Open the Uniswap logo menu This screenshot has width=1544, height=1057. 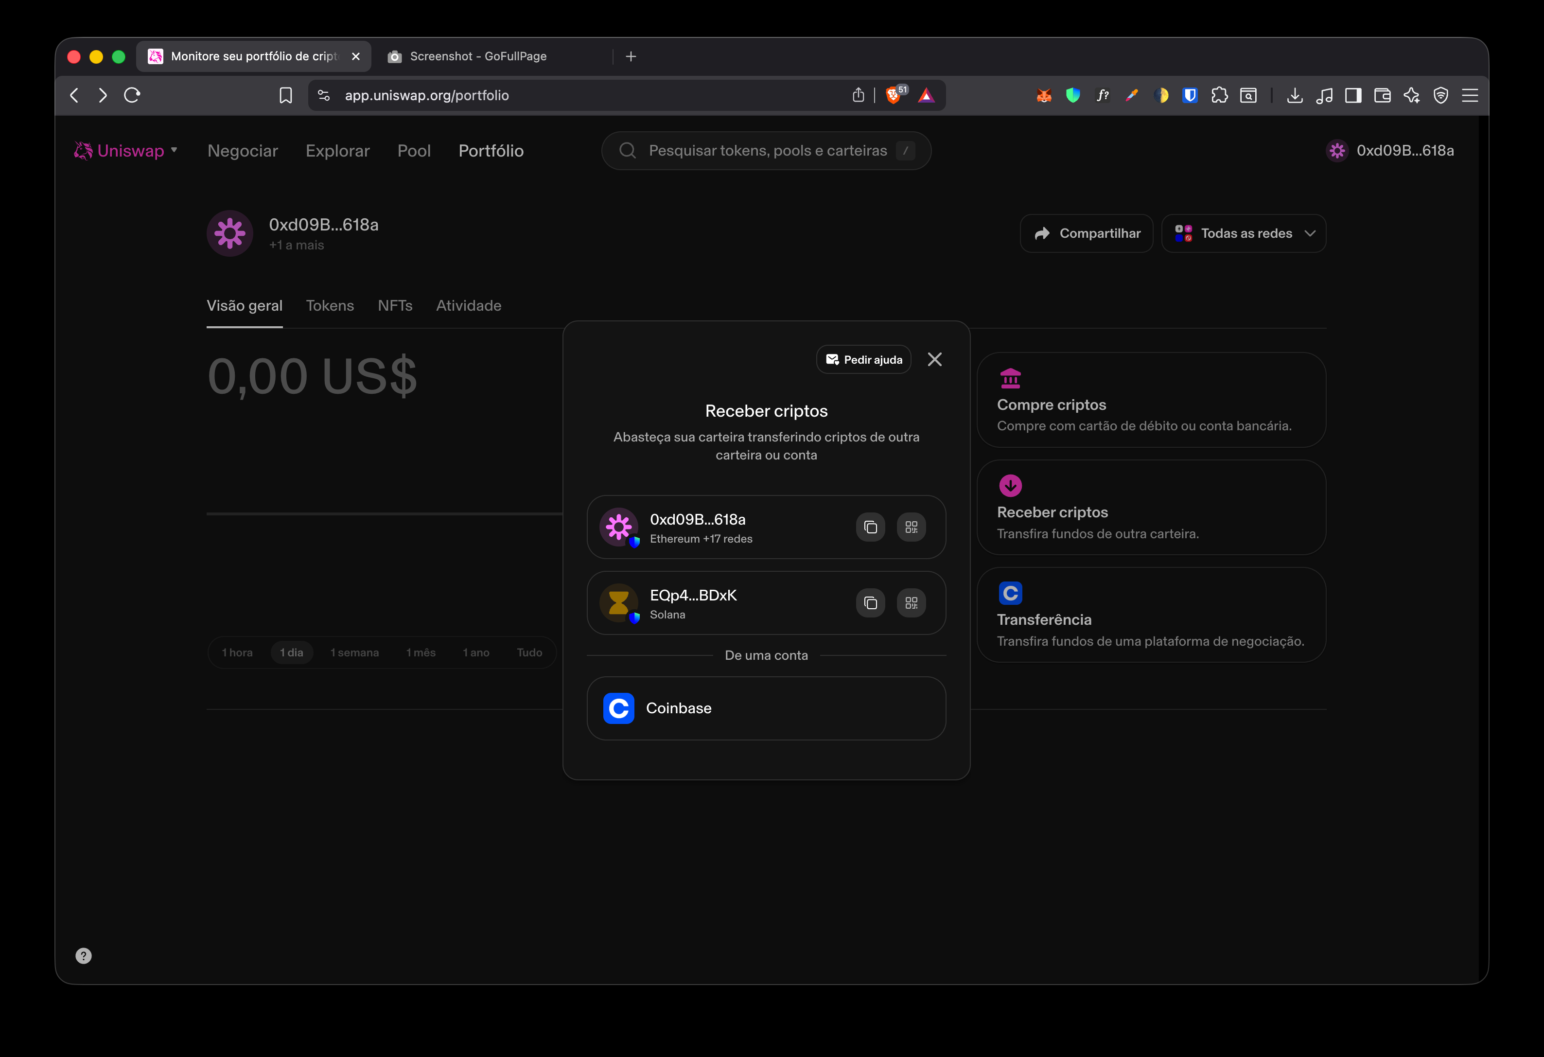pos(125,151)
